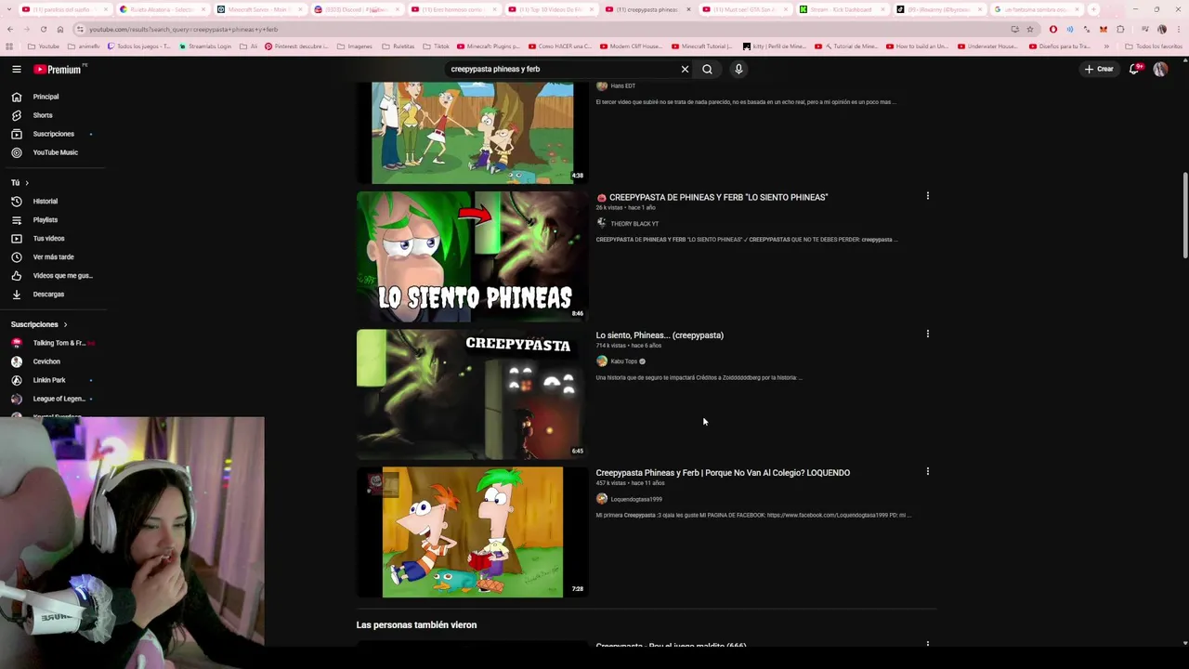Image resolution: width=1189 pixels, height=669 pixels.
Task: Click the magnifier search button
Action: coord(707,69)
